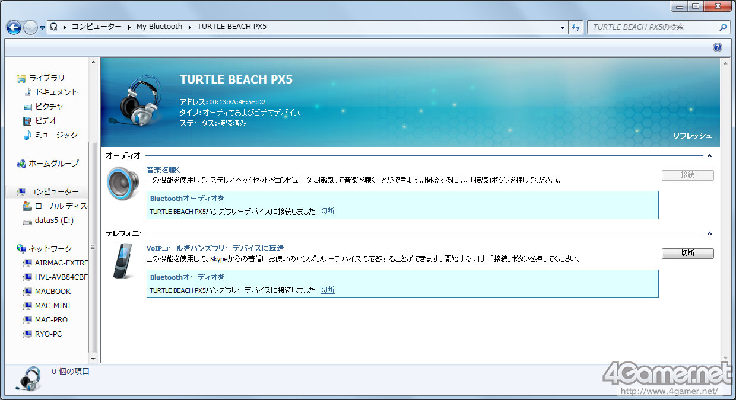This screenshot has height=400, width=736.
Task: Click the MAC-MINI computer icon
Action: click(x=27, y=306)
